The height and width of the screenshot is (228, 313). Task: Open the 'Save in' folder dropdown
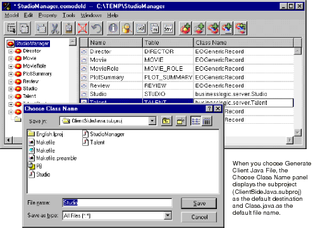click(152, 121)
